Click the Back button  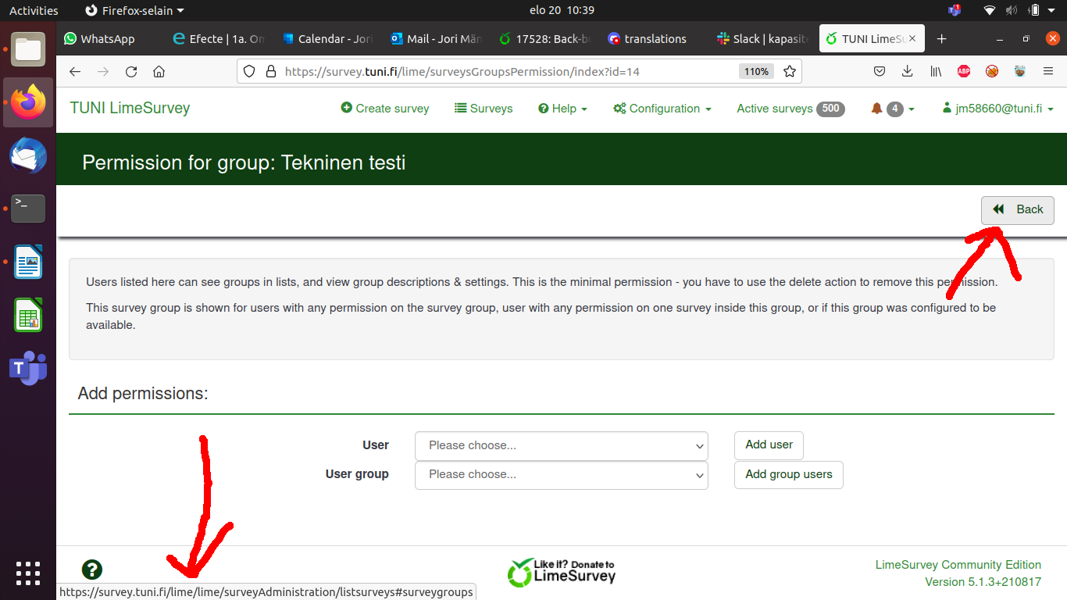pyautogui.click(x=1018, y=209)
